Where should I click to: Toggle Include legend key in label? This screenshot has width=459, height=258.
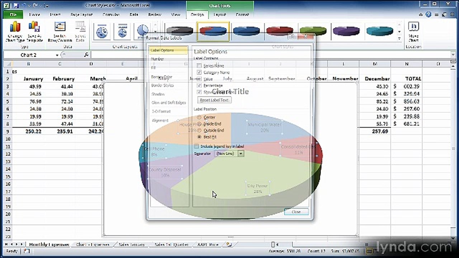click(196, 146)
